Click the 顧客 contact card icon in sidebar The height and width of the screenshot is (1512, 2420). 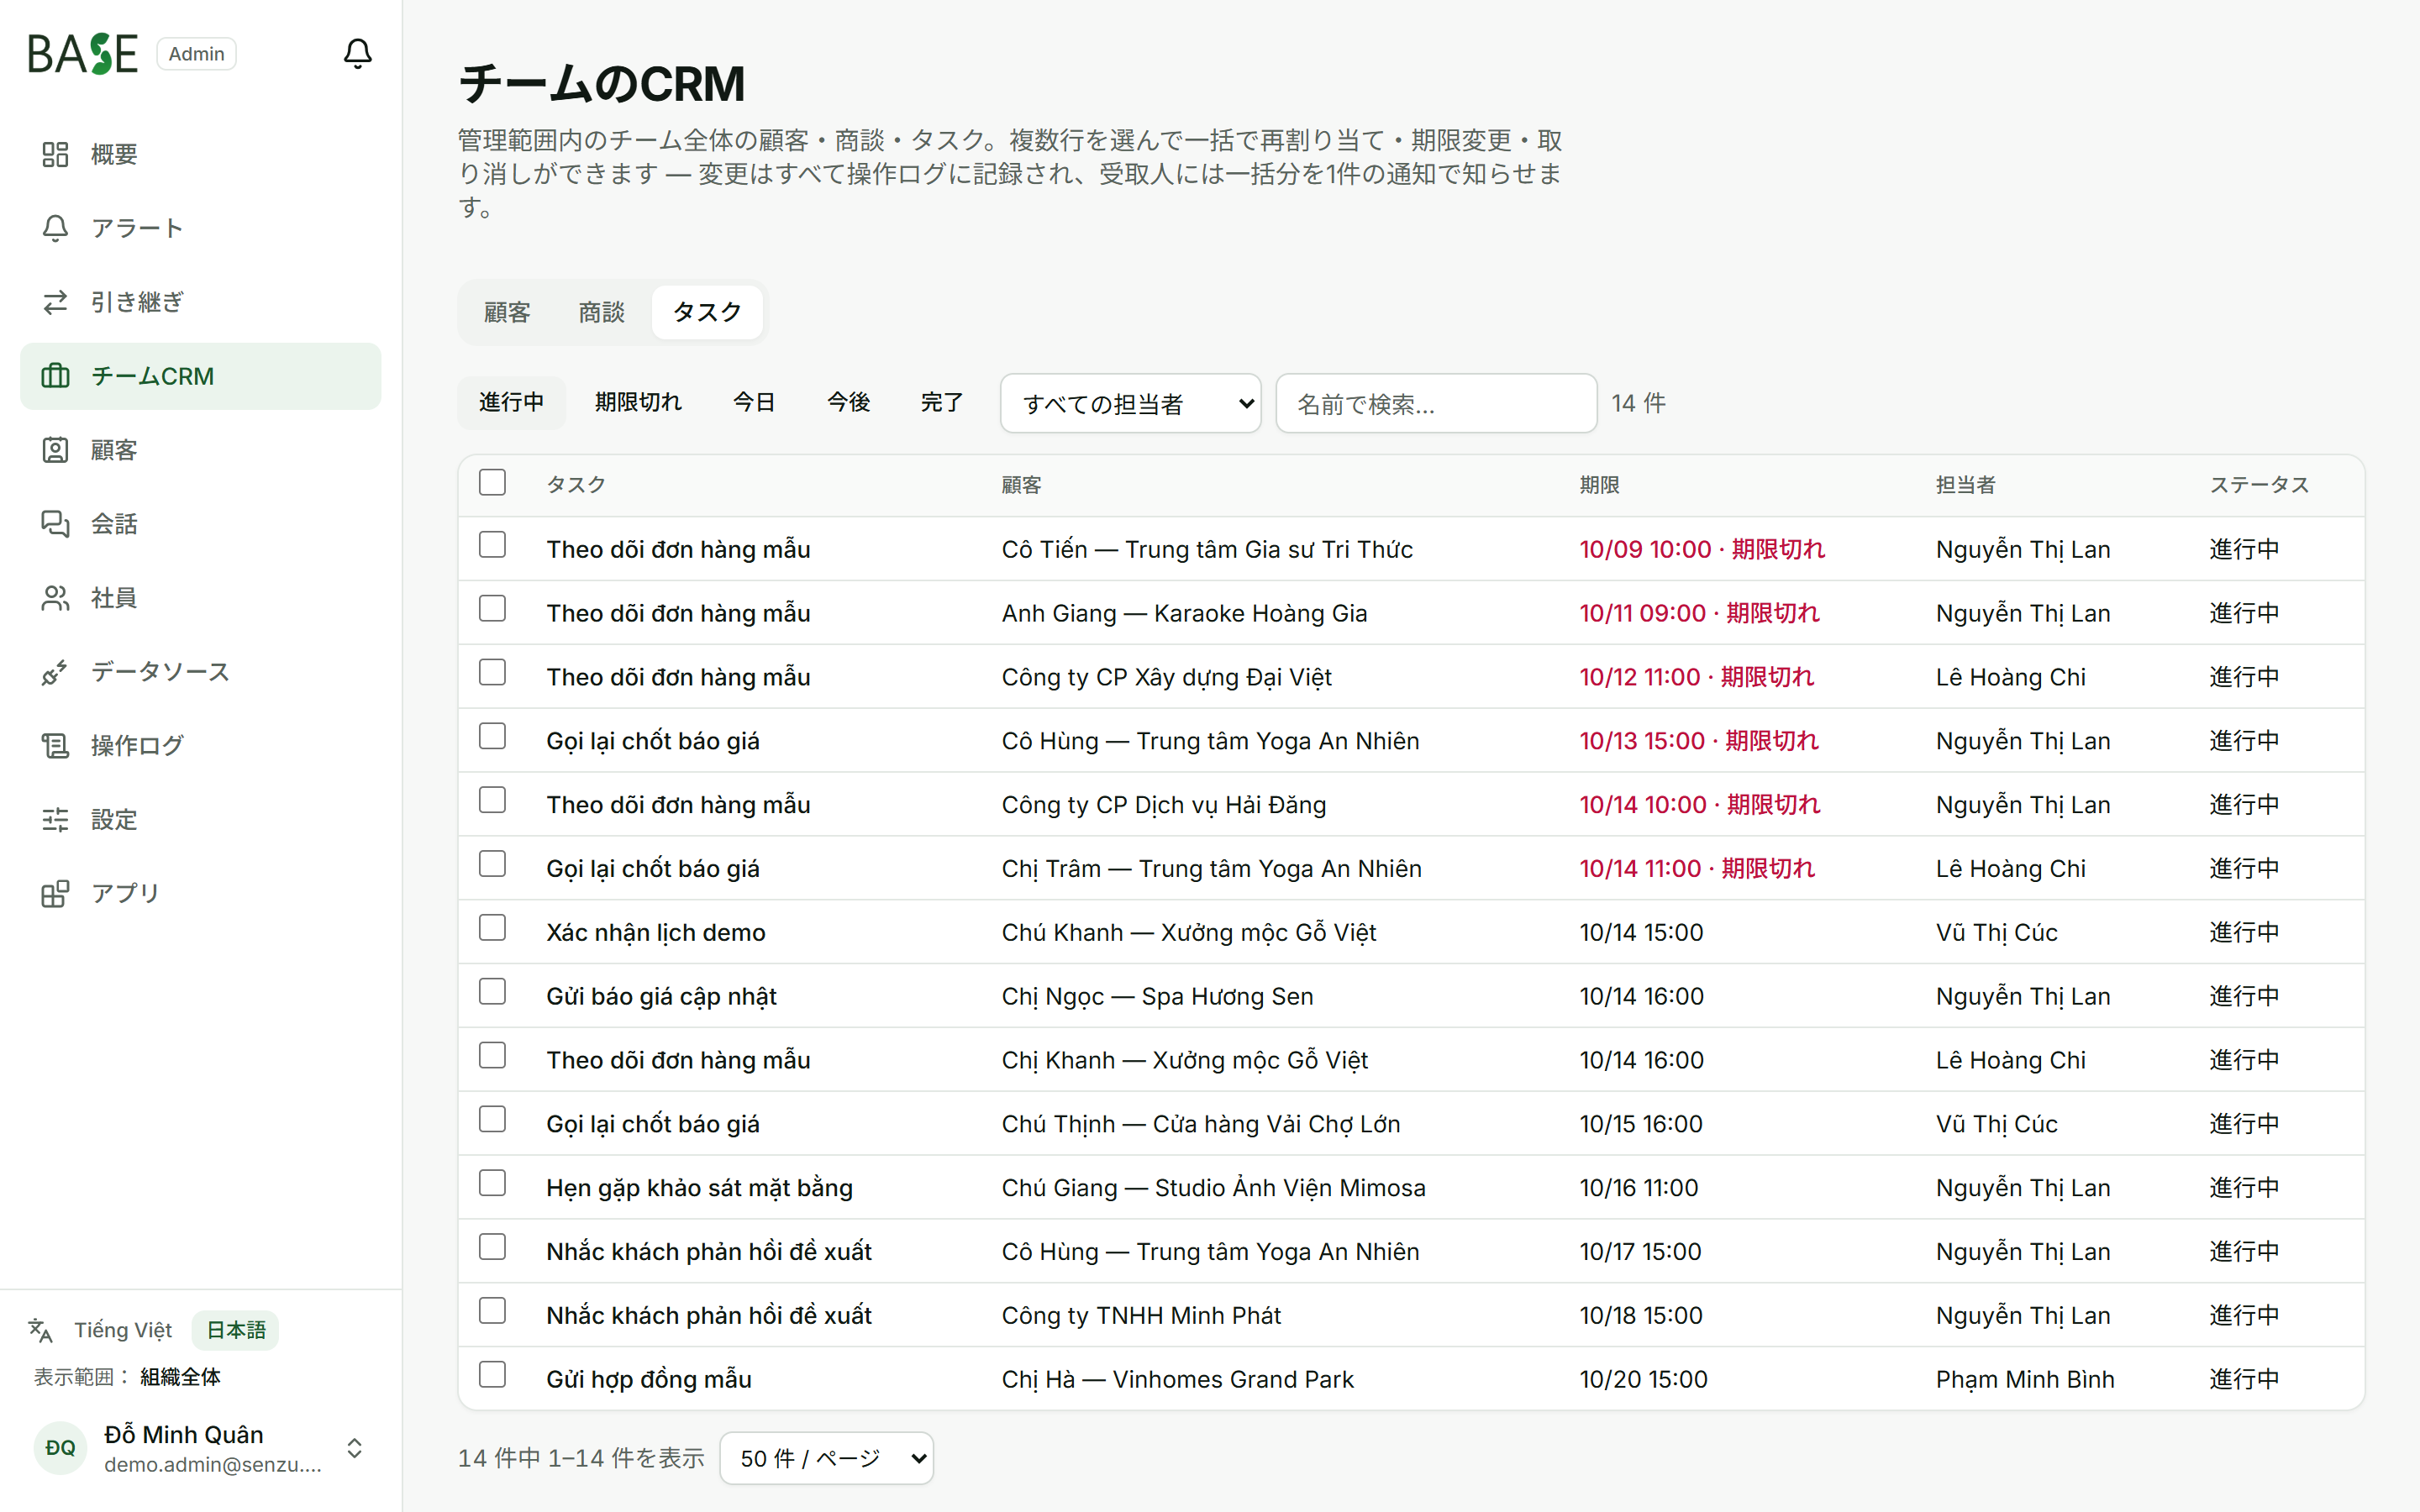[55, 450]
